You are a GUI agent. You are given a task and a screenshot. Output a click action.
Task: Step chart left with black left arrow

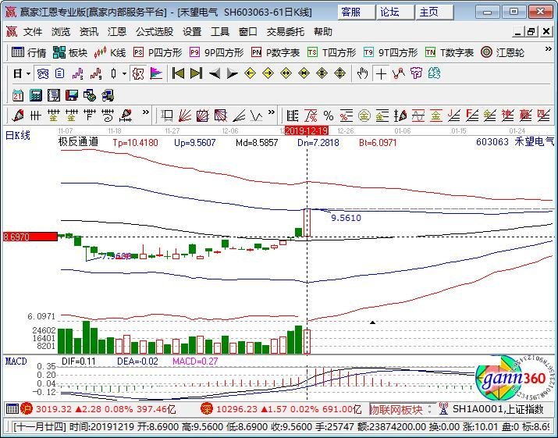click(215, 73)
